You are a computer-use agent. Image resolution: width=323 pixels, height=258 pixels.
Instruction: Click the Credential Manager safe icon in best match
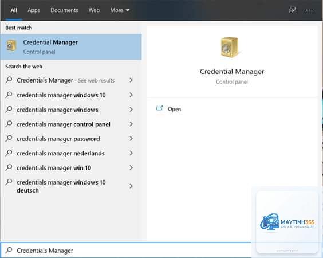coord(11,45)
